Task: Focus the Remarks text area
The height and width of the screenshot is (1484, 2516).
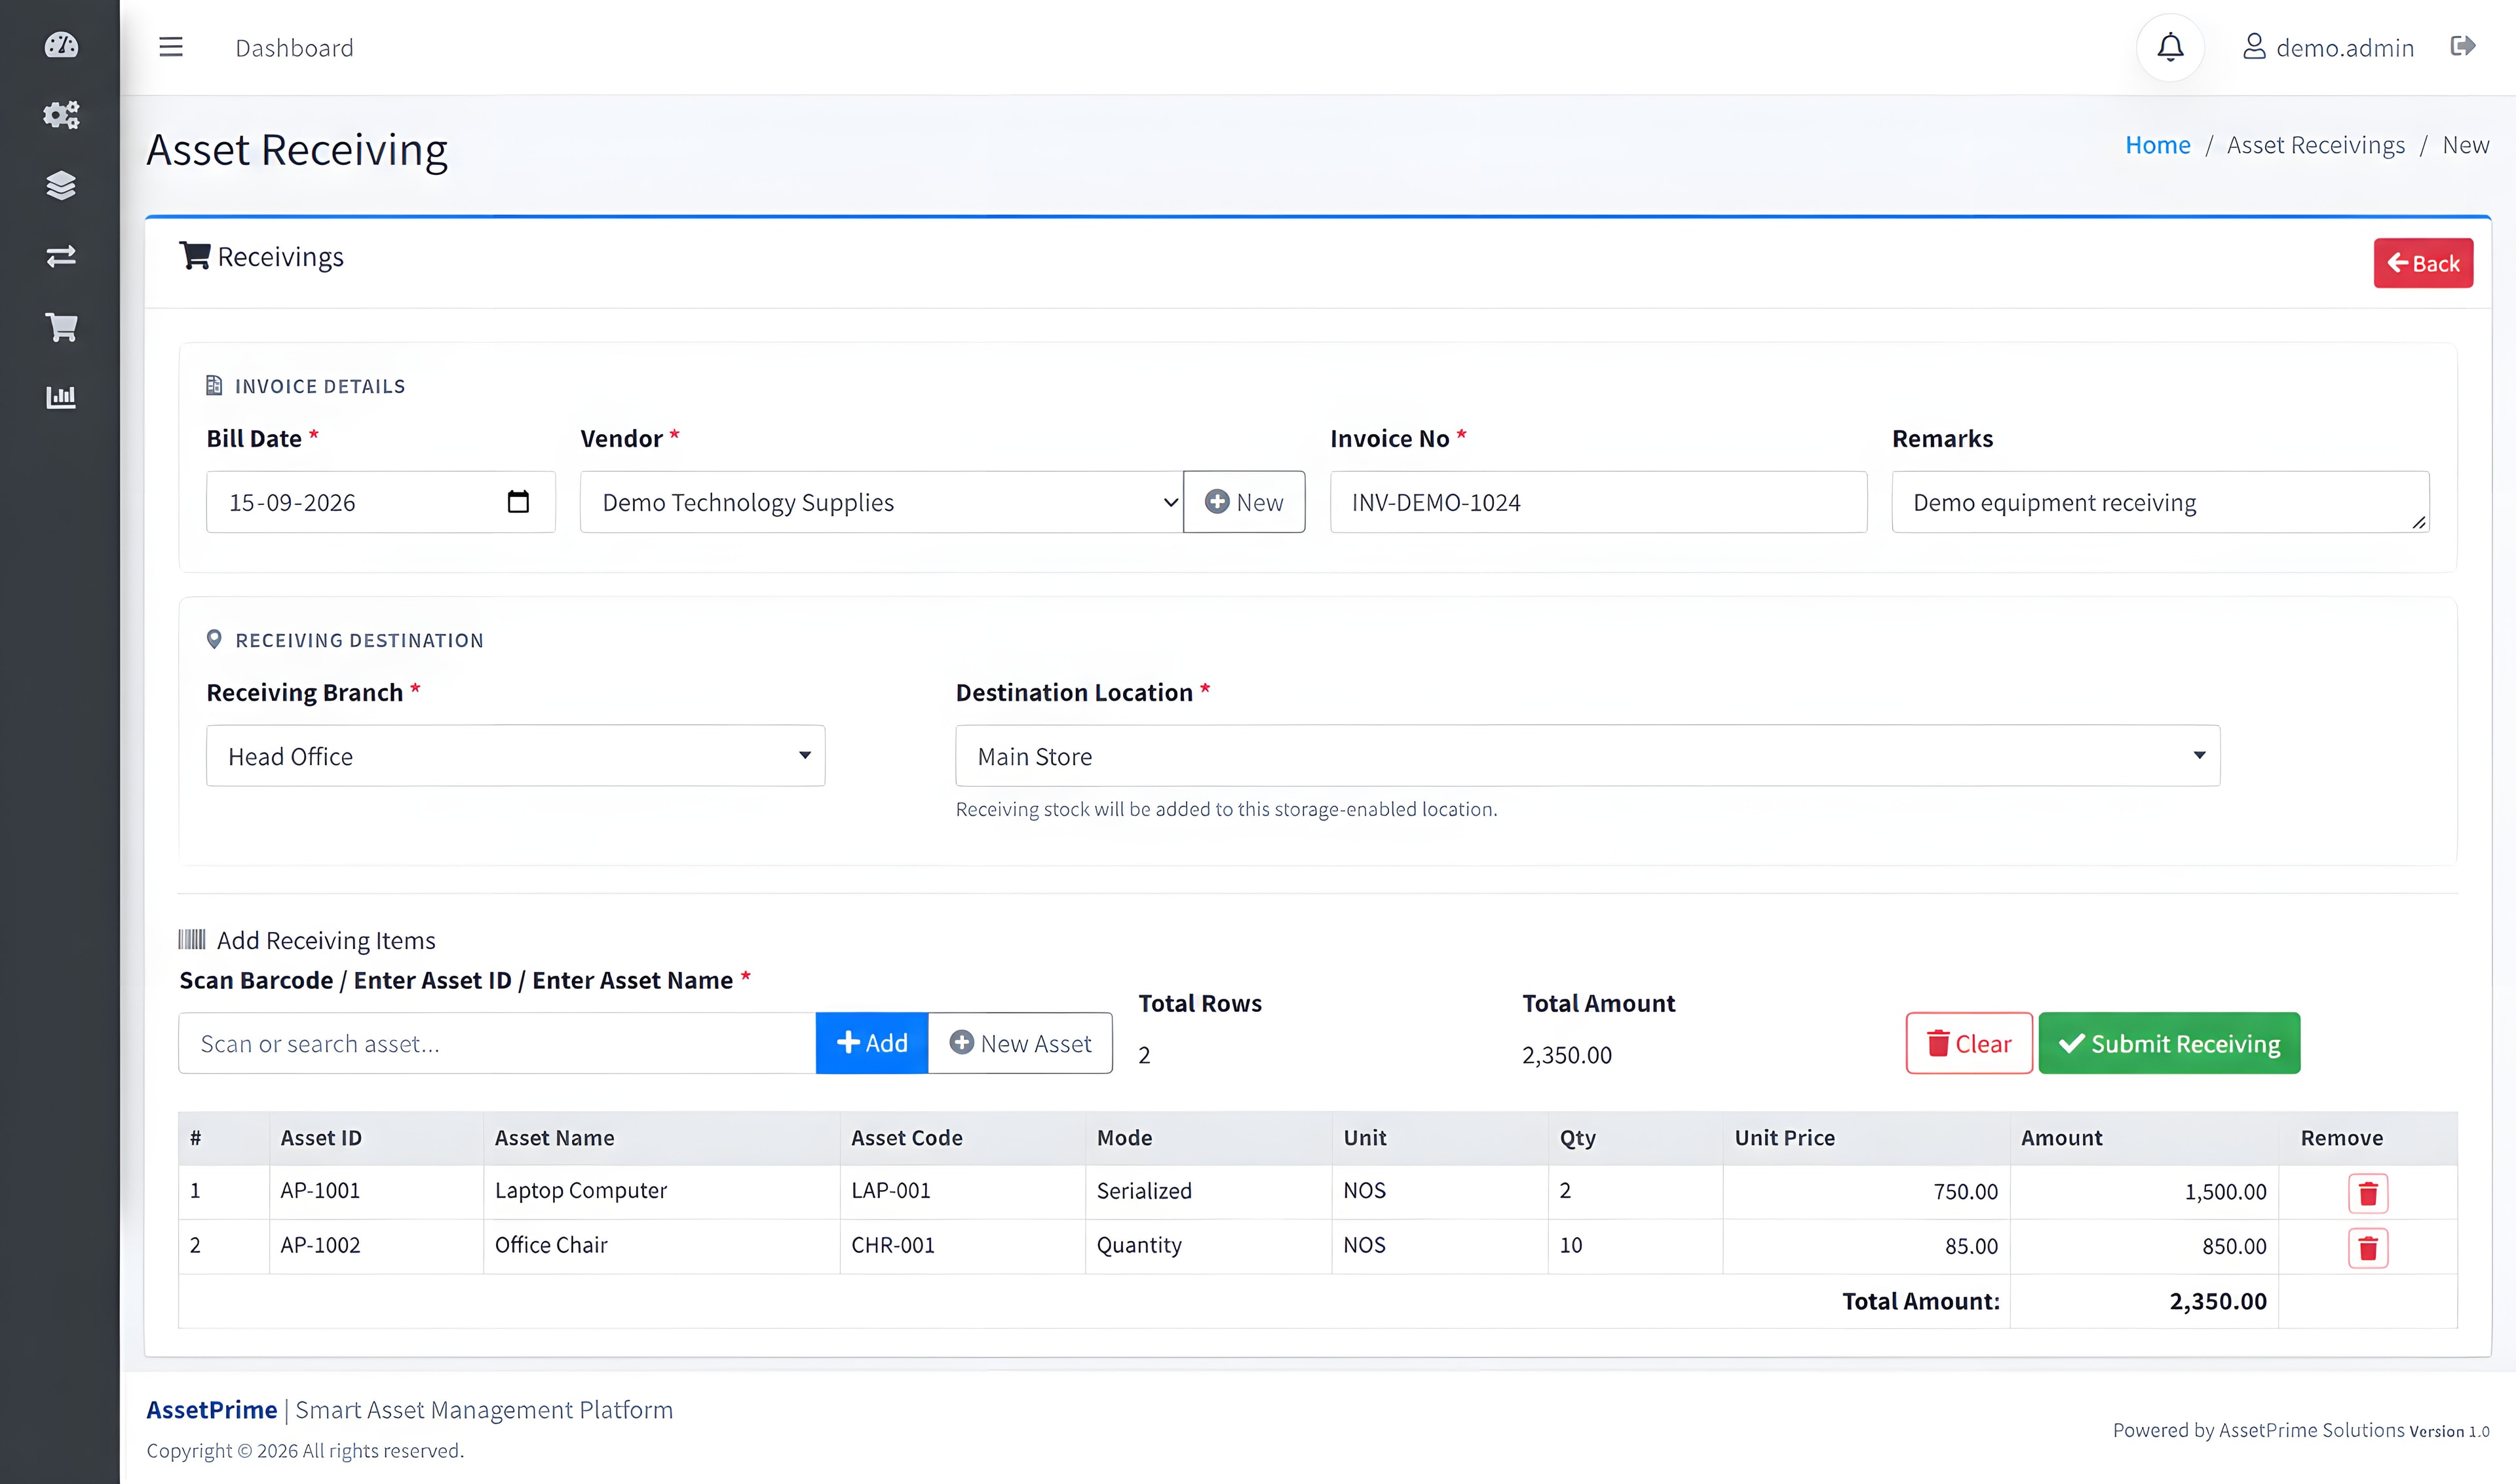Action: click(2160, 502)
